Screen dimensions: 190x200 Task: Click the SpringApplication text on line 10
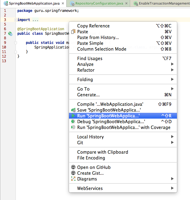click(x=52, y=47)
